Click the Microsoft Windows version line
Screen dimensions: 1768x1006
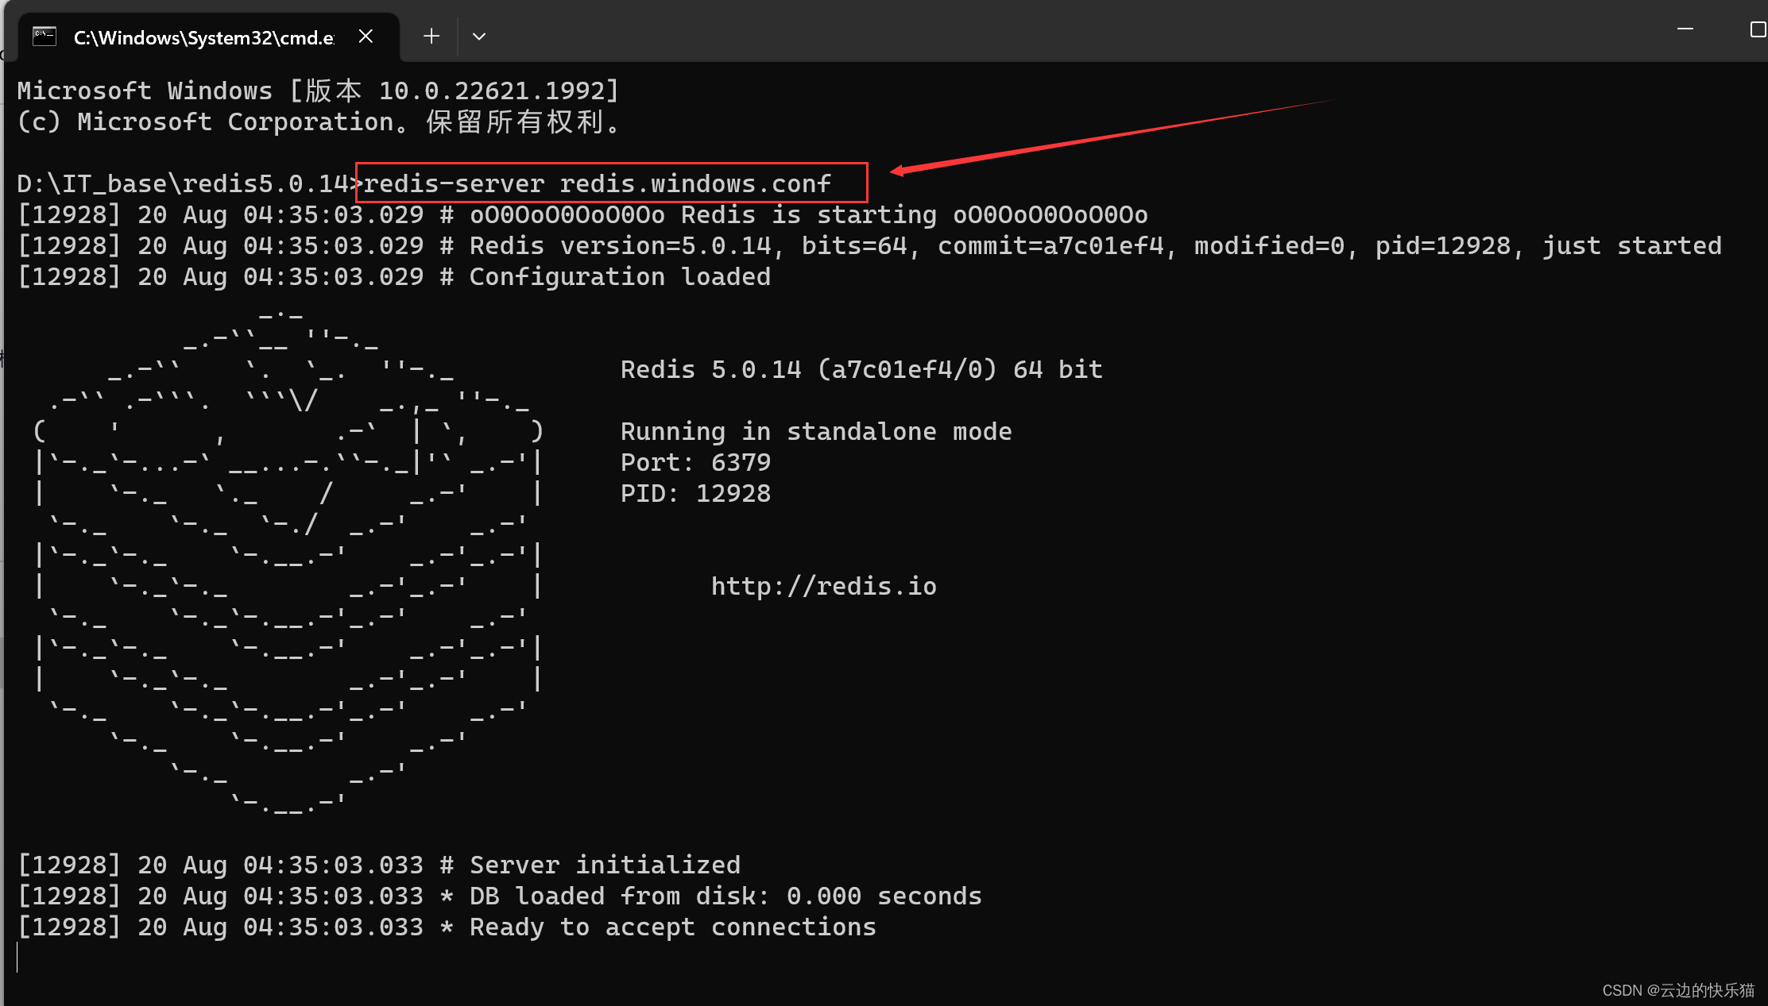coord(318,91)
